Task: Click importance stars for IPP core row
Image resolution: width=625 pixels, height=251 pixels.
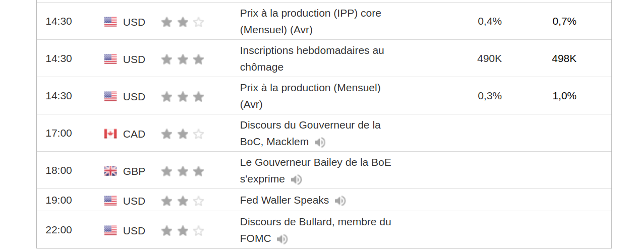Action: coord(182,22)
